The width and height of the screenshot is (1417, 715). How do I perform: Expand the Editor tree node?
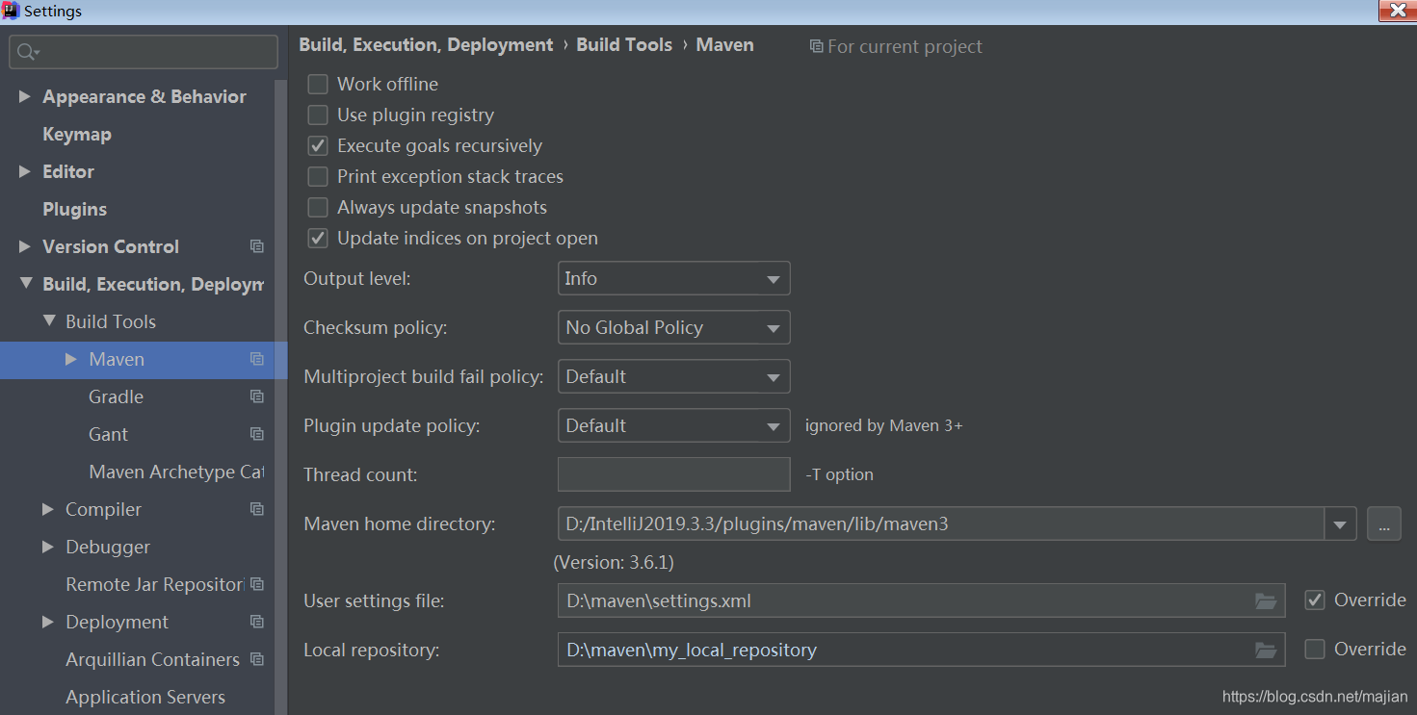24,171
